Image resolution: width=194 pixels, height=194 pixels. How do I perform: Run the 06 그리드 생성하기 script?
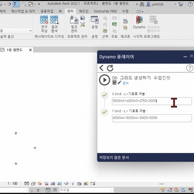(x=104, y=80)
